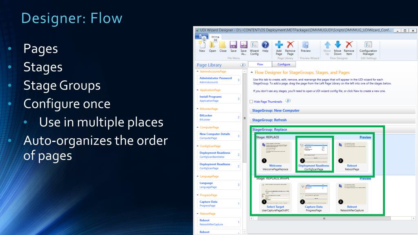The width and height of the screenshot is (418, 235).
Task: Select Administrator Password in Page Library
Action: click(x=219, y=80)
